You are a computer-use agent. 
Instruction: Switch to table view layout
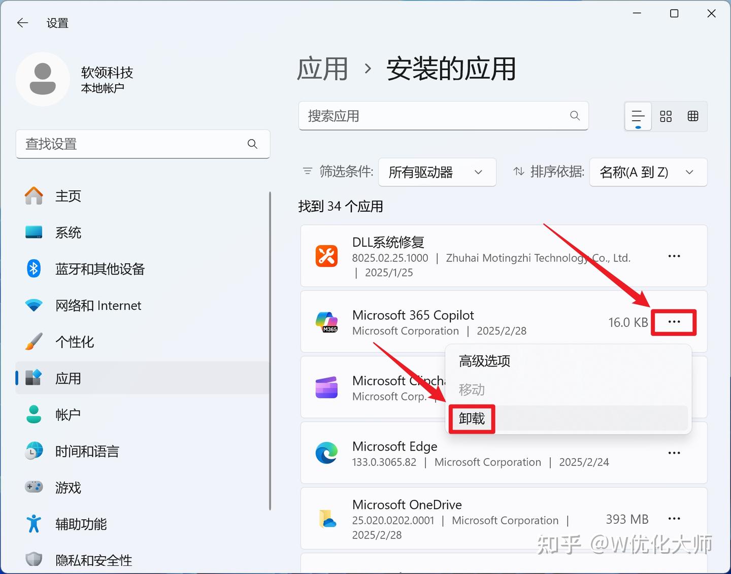point(693,116)
